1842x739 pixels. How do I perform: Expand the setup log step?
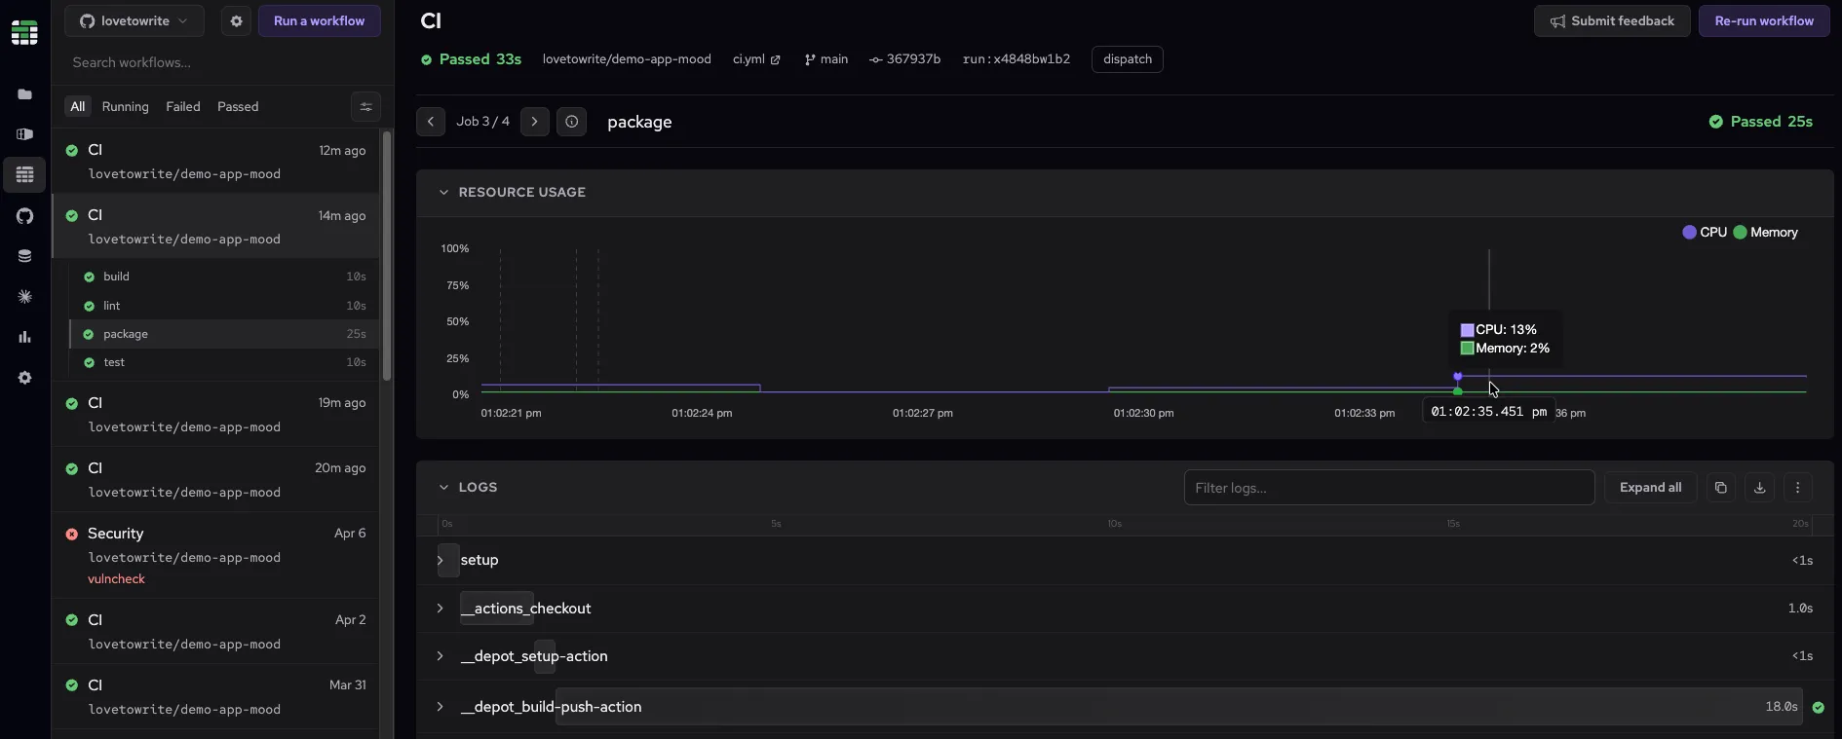pos(441,560)
